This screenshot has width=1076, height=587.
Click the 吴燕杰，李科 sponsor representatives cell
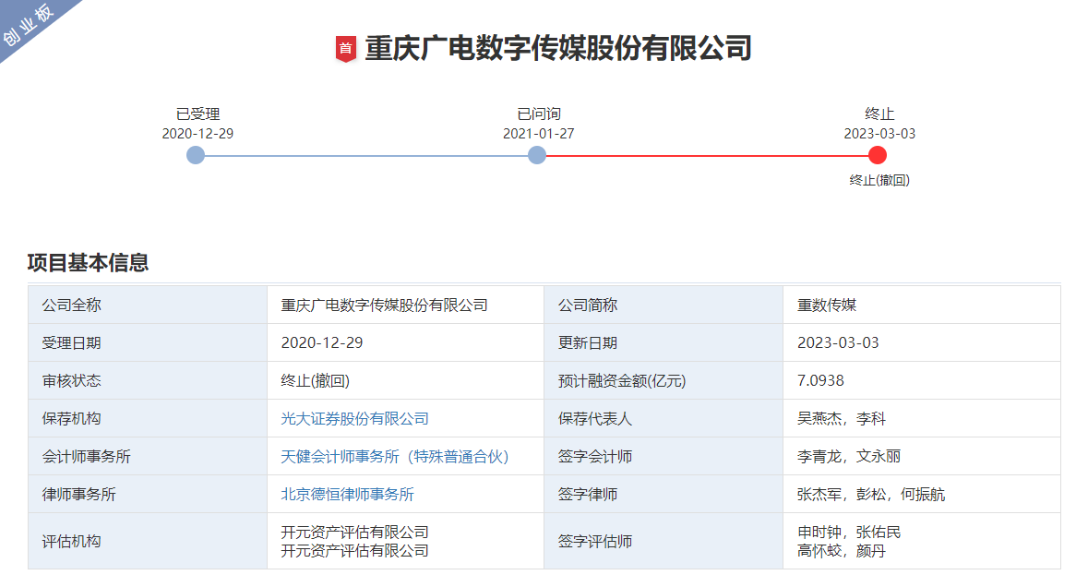[x=841, y=419]
